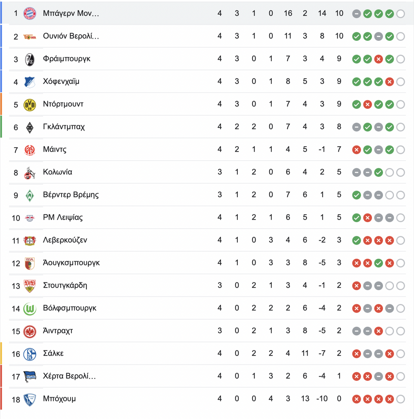
Task: Click Bayern's first grey draw form icon
Action: 356,14
